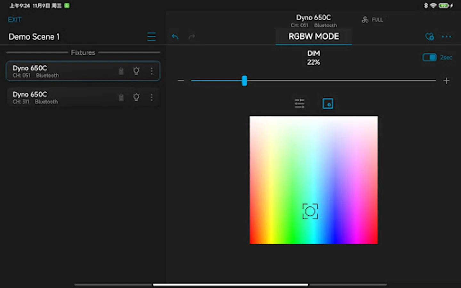Click the redo arrow icon
Viewport: 461px width, 288px height.
pos(191,37)
